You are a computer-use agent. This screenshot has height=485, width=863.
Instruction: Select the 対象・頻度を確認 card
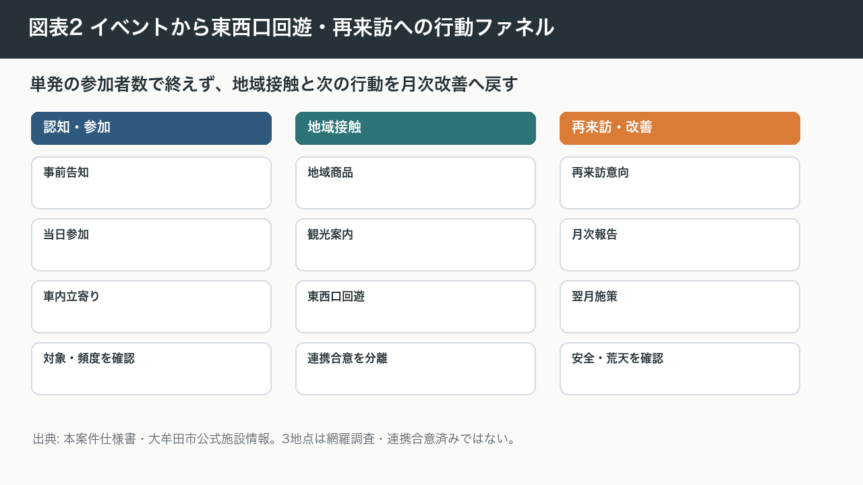pyautogui.click(x=151, y=369)
